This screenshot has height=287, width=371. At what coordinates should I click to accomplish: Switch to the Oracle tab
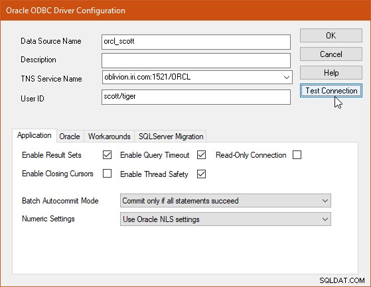click(x=70, y=137)
